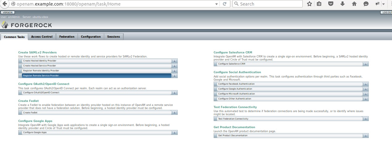
Task: Open the Access Control tab
Action: (42, 37)
